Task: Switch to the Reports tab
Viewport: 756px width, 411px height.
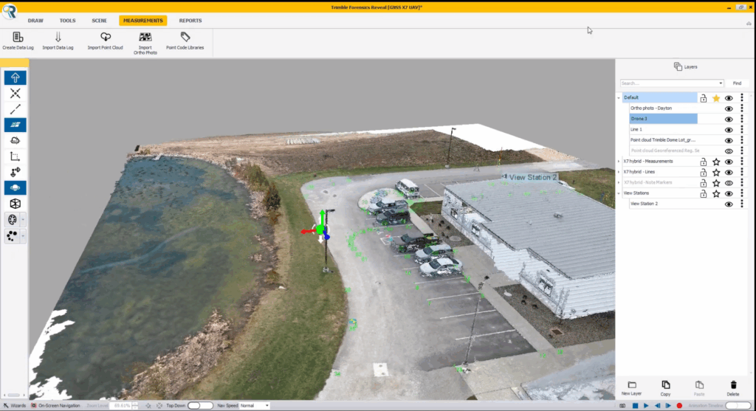Action: click(190, 21)
